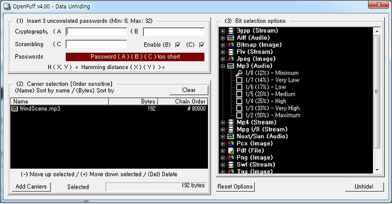Select the Jpeg (Image) tree label
The image size is (392, 204).
coord(256,59)
